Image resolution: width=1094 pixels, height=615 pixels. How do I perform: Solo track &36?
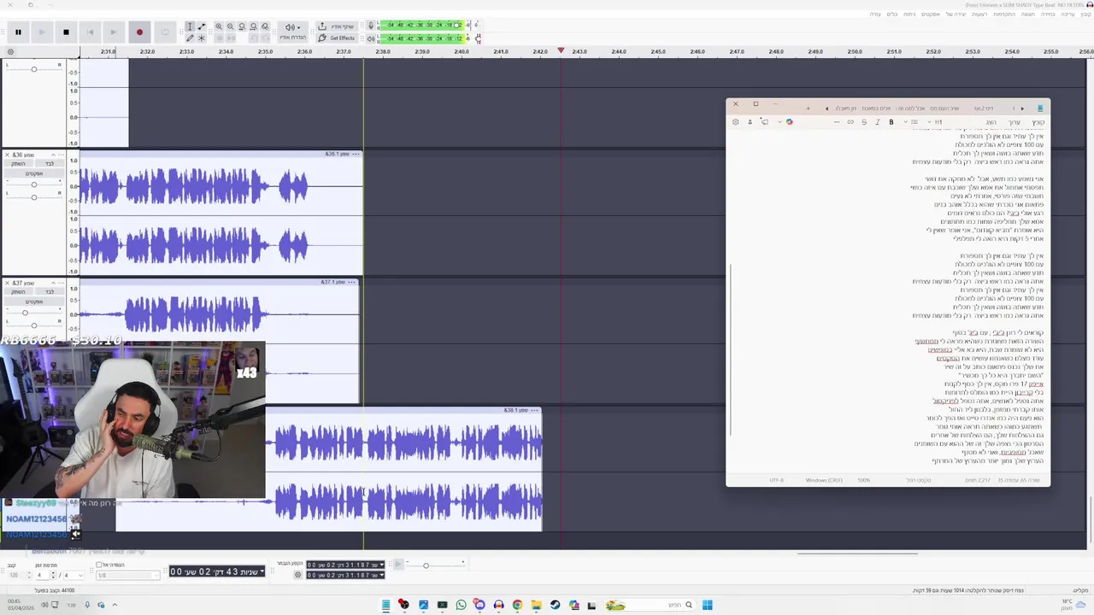click(50, 163)
